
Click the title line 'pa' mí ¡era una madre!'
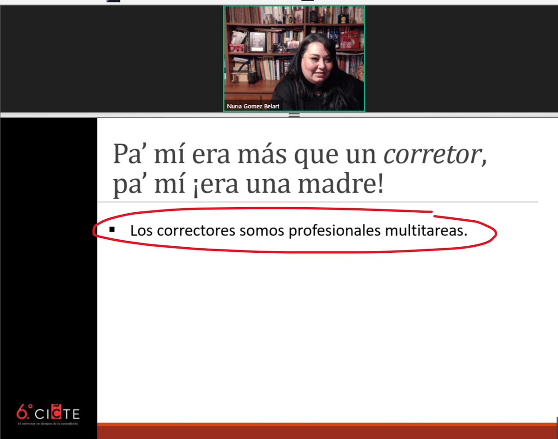click(249, 183)
